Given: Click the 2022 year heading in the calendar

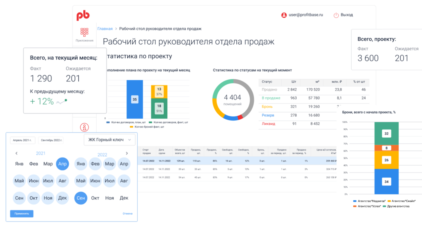Looking at the screenshot, I should (x=102, y=155).
